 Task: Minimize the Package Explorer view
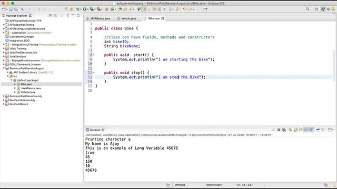(73, 15)
